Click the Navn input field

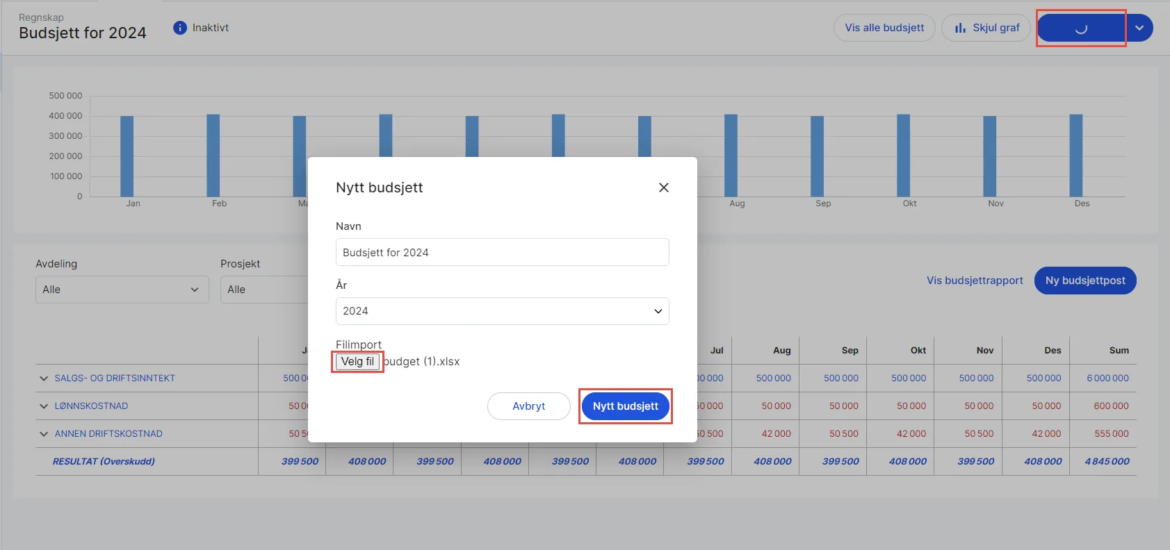pyautogui.click(x=502, y=252)
